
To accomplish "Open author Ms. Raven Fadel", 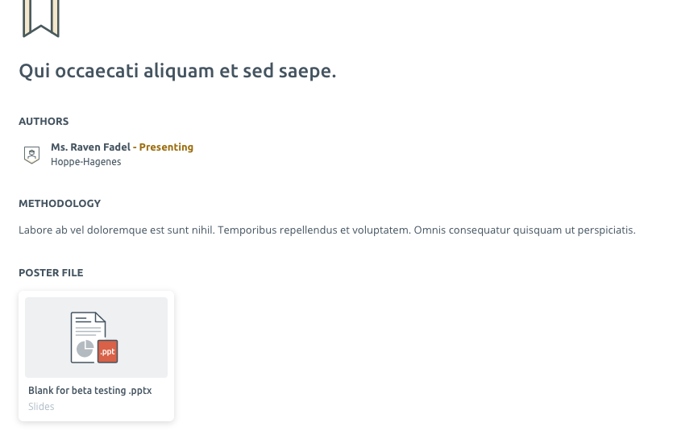I will coord(90,147).
